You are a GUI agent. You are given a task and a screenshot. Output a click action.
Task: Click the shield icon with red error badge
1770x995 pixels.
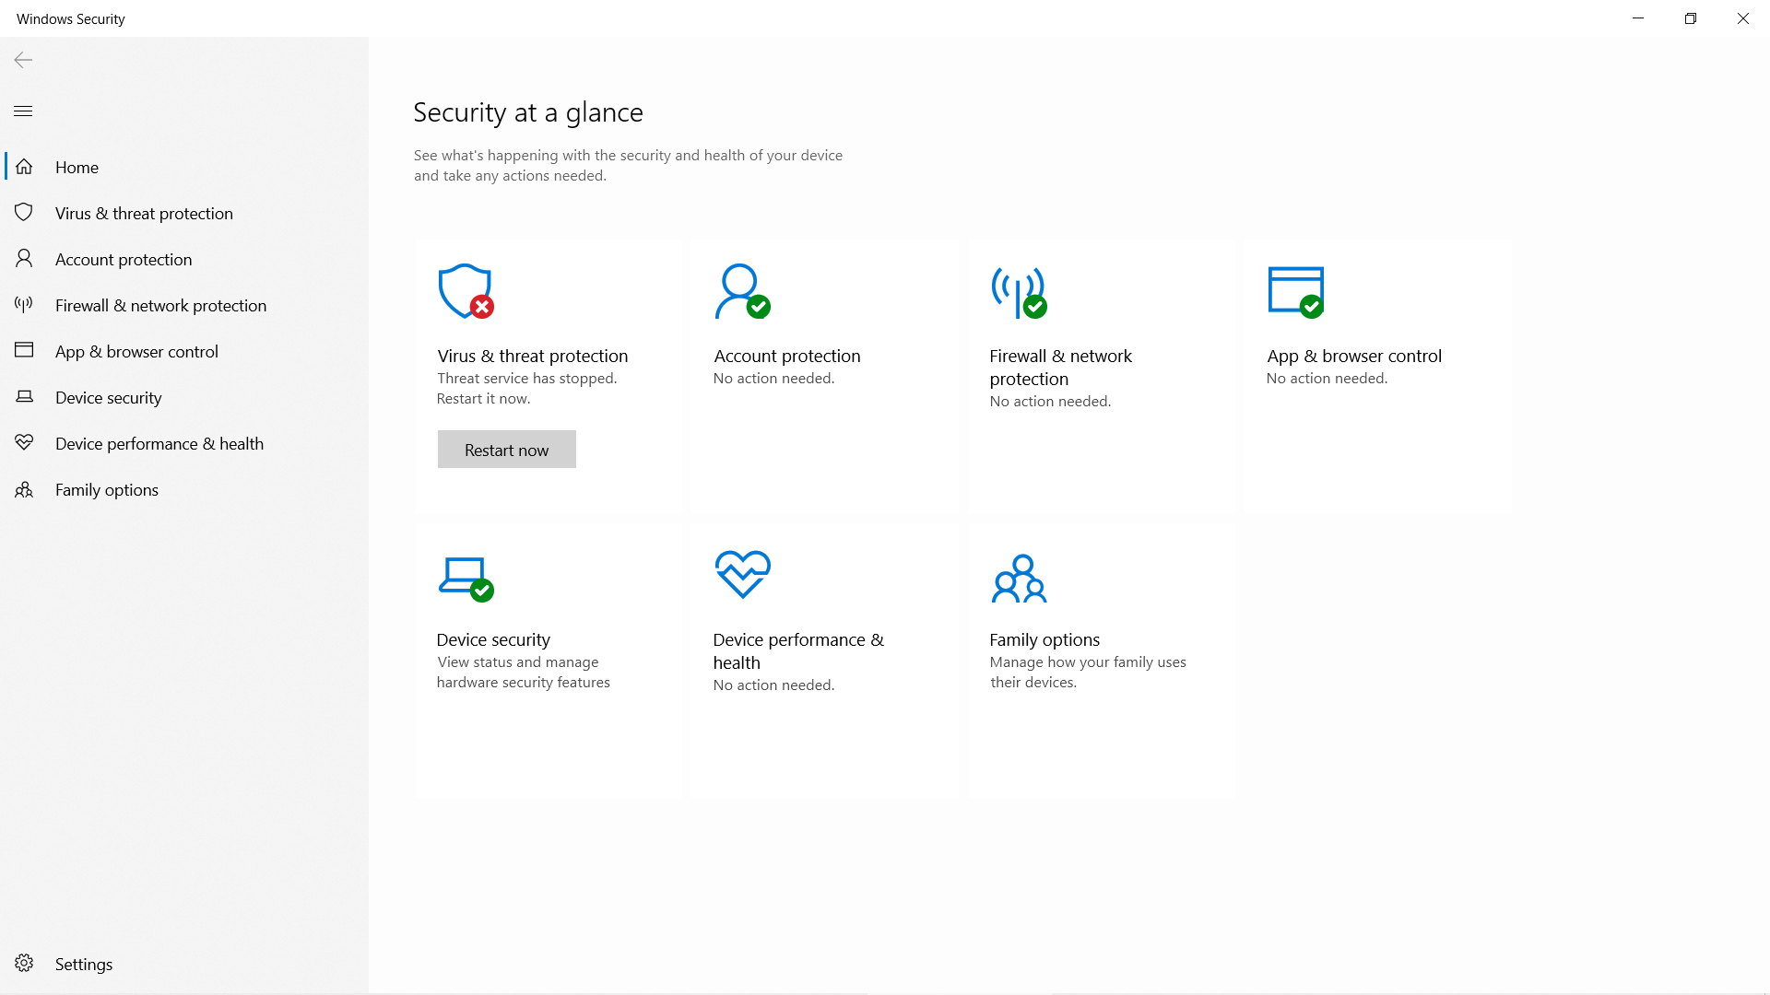[466, 291]
